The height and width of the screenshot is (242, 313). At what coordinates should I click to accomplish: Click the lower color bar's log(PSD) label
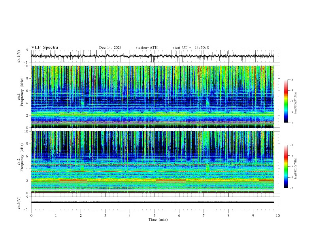click(296, 168)
